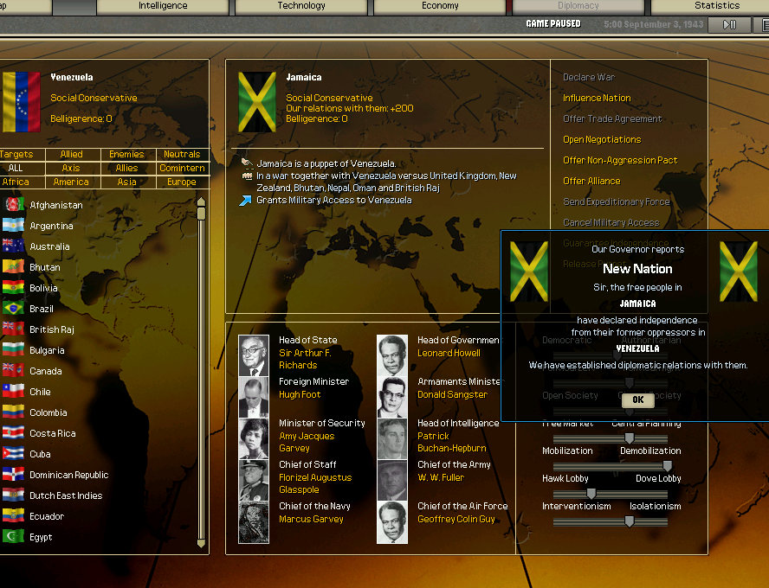The width and height of the screenshot is (769, 588).
Task: Adjust the Free Market/Central Planning slider
Action: [x=630, y=438]
